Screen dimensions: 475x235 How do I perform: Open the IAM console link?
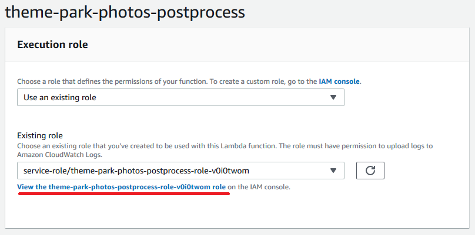point(339,81)
